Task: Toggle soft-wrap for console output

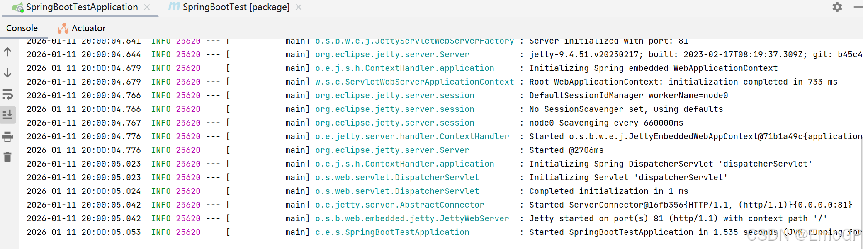Action: (x=7, y=94)
